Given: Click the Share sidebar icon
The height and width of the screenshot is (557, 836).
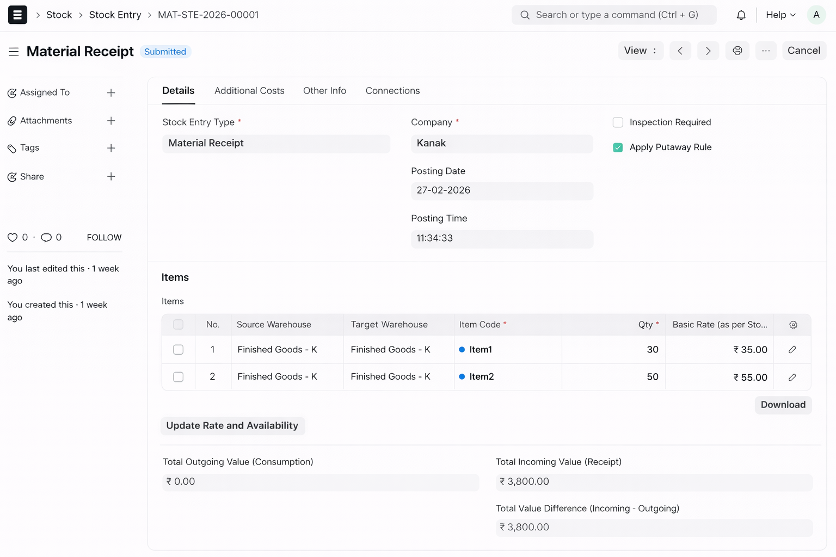Looking at the screenshot, I should 12,177.
